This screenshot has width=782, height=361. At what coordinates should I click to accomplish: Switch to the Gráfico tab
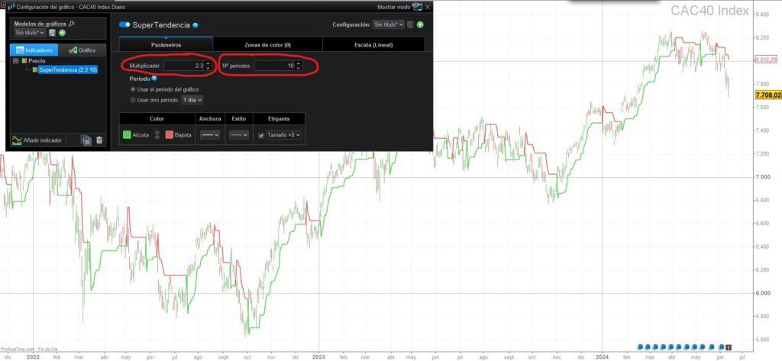pos(82,50)
